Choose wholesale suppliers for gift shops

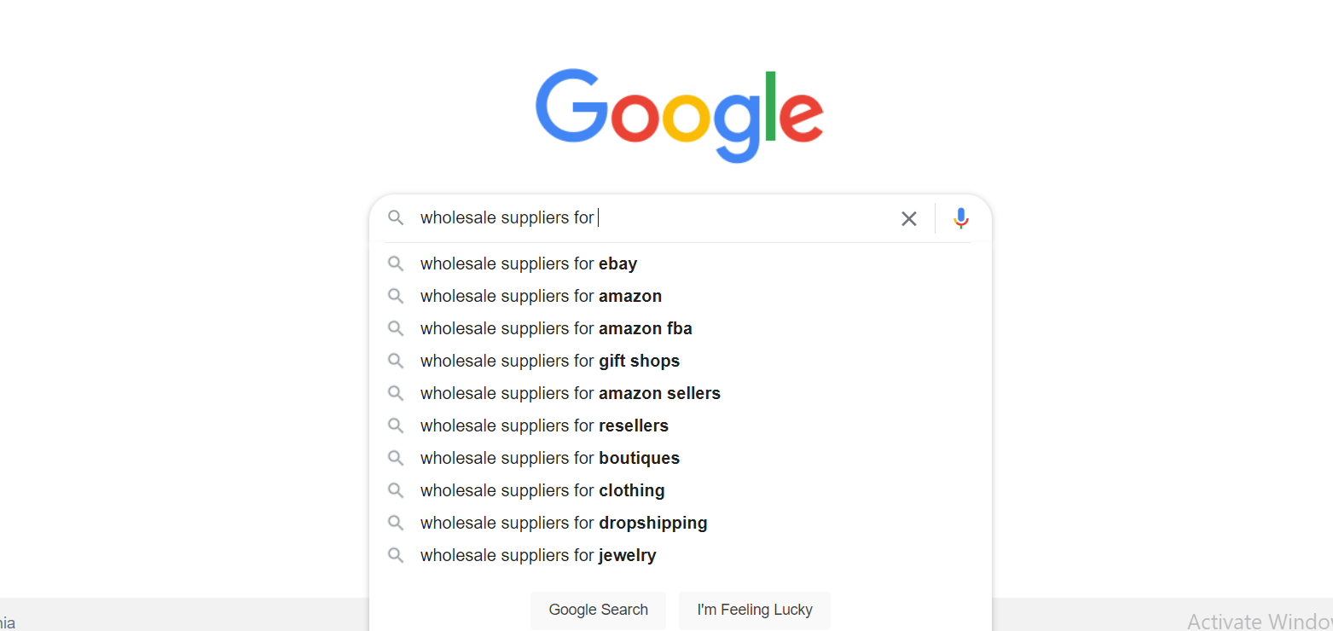click(681, 361)
